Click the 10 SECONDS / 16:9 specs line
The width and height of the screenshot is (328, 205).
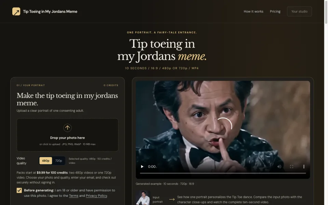pyautogui.click(x=162, y=68)
